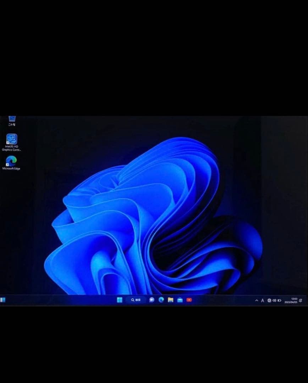Open the Widgets panel at taskbar left
The height and width of the screenshot is (383, 308).
click(x=3, y=300)
